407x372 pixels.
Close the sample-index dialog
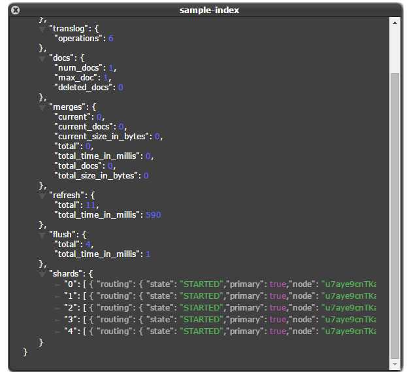coord(16,10)
